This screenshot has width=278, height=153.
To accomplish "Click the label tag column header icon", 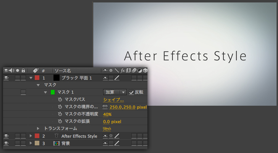I will coord(36,70).
